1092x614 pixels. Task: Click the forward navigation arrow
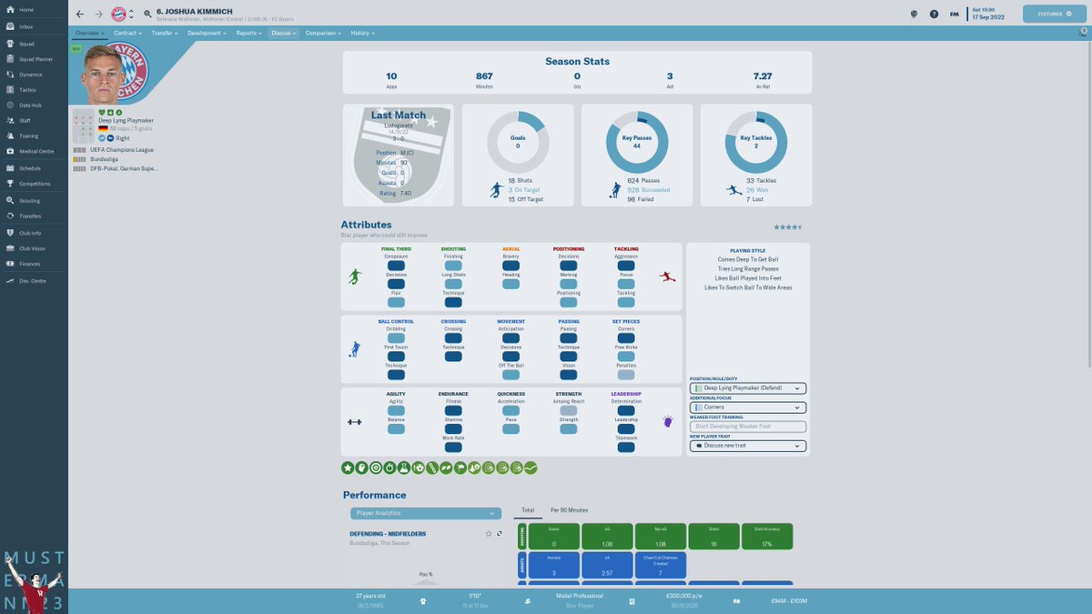(98, 14)
